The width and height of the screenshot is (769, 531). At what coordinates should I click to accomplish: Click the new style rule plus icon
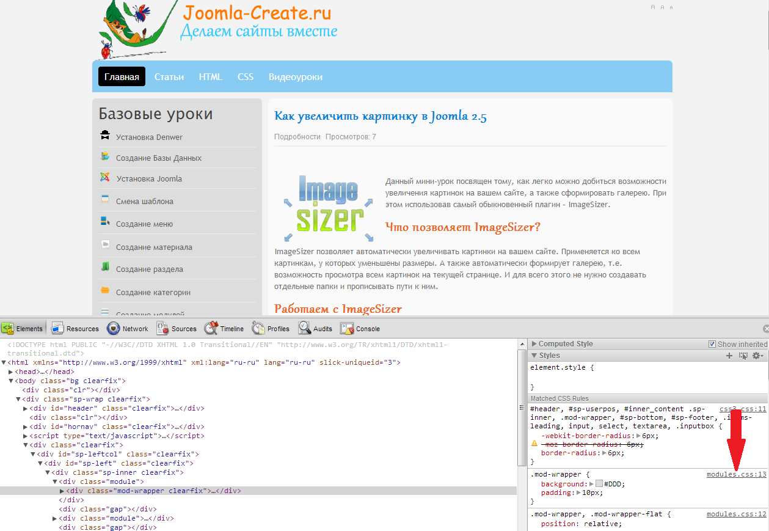click(x=729, y=356)
